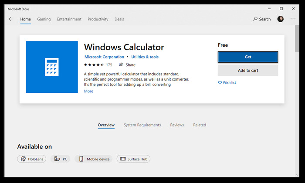
Task: Click the vertical scrollbar thumb
Action: (x=297, y=38)
